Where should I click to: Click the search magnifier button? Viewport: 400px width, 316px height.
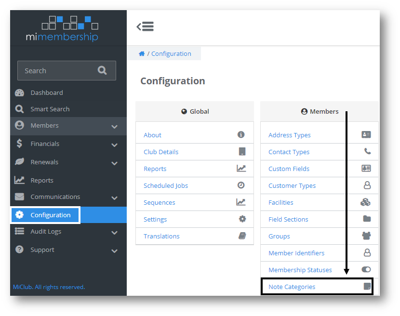(103, 70)
